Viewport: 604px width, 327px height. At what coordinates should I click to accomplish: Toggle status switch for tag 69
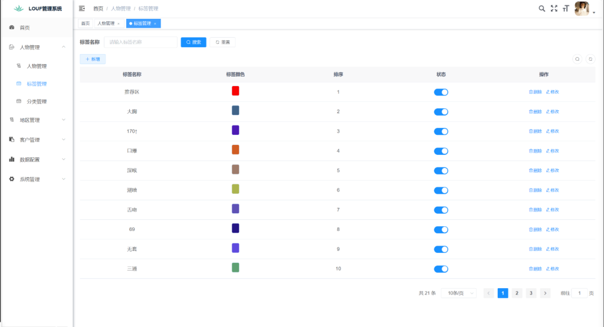[441, 229]
